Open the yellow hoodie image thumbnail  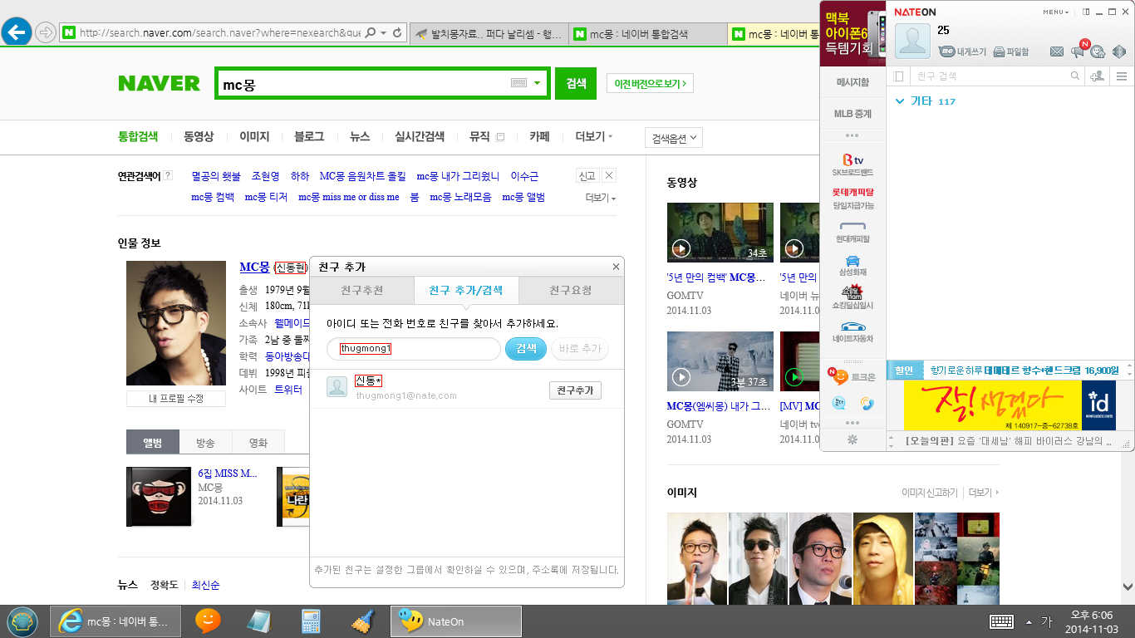(883, 557)
